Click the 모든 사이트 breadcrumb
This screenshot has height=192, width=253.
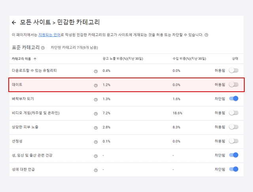pos(35,22)
